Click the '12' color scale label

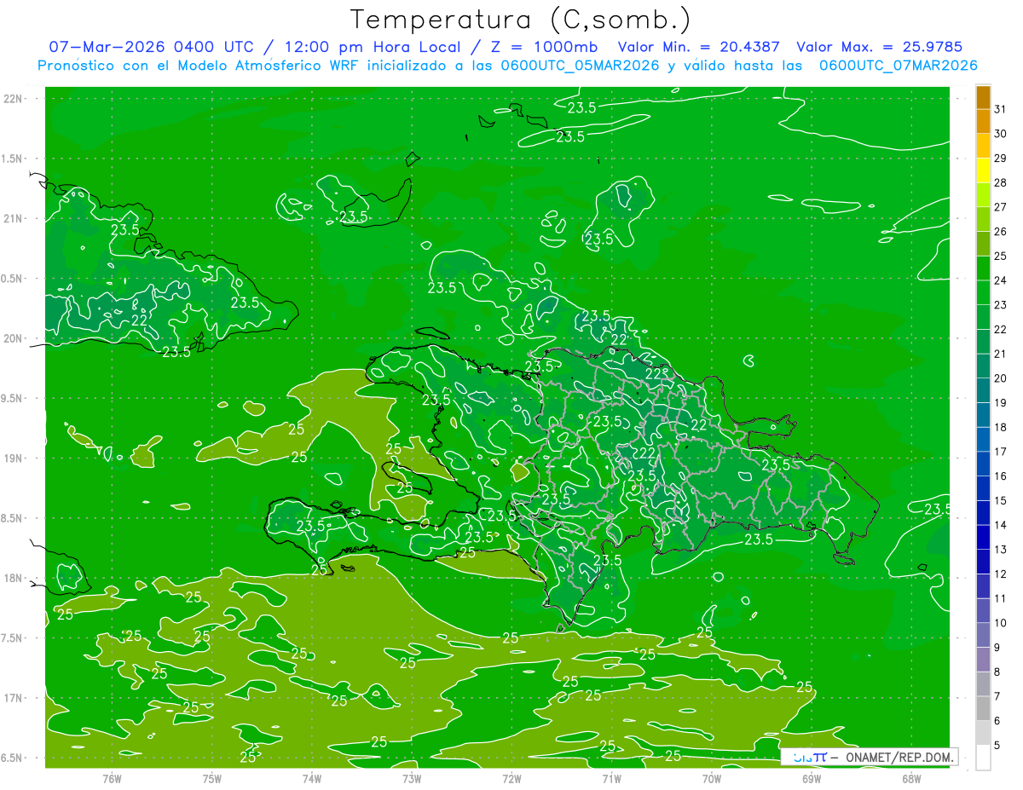coord(1001,574)
